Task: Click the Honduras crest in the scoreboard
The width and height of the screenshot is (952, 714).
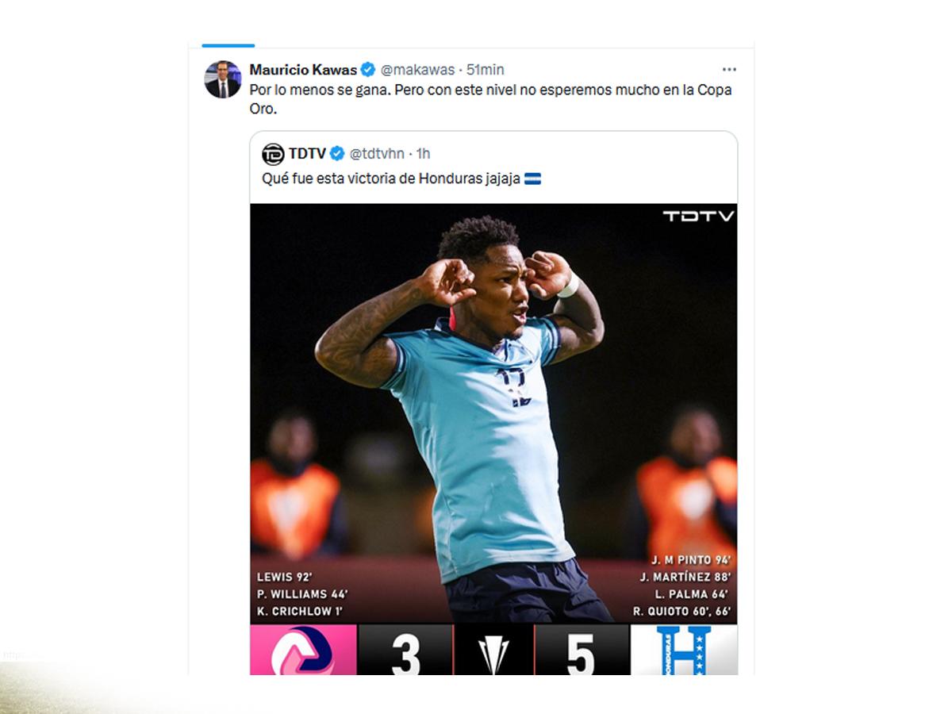Action: (x=684, y=650)
